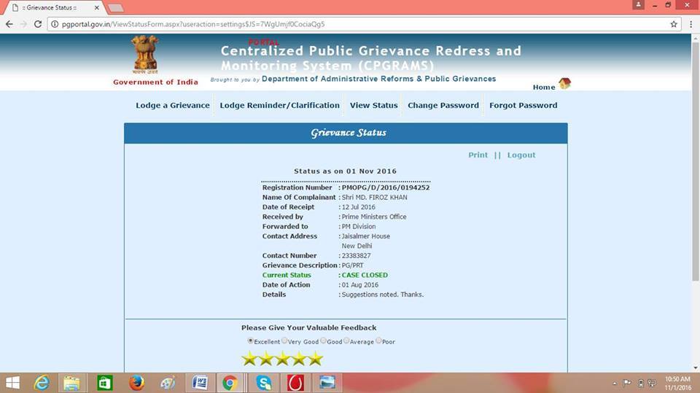The height and width of the screenshot is (393, 700).
Task: Open Microsoft Word from the taskbar
Action: pos(200,383)
